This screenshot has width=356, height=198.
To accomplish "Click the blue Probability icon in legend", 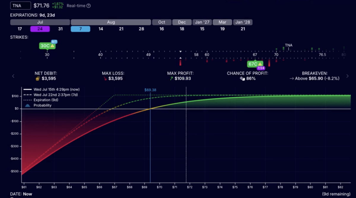I will click(28, 105).
